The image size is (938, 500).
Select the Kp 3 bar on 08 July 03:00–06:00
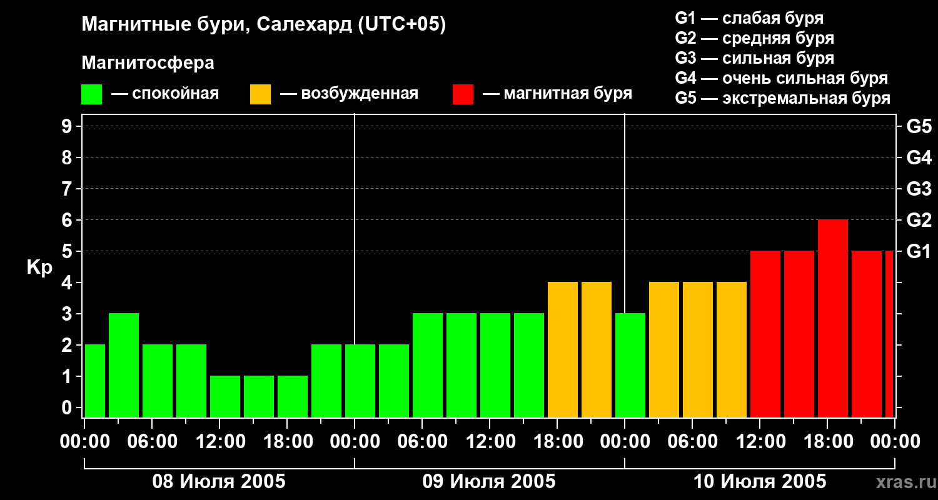point(124,366)
